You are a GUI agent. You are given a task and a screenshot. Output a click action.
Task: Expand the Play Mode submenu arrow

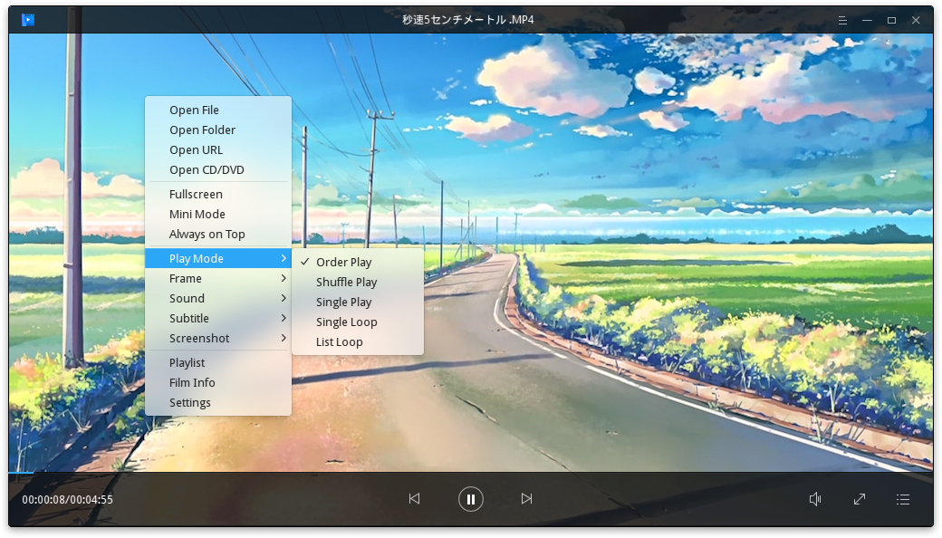pyautogui.click(x=284, y=258)
